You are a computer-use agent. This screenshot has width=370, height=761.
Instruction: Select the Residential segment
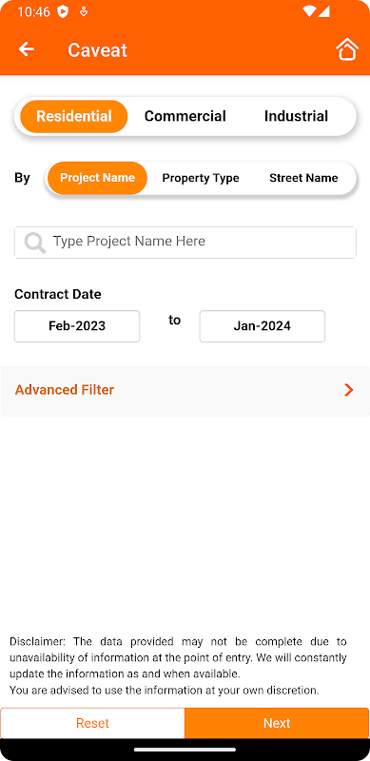pyautogui.click(x=74, y=116)
